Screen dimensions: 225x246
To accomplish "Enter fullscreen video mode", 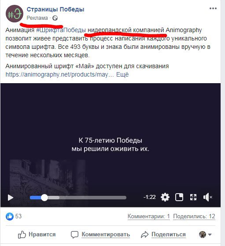I will [x=193, y=197].
